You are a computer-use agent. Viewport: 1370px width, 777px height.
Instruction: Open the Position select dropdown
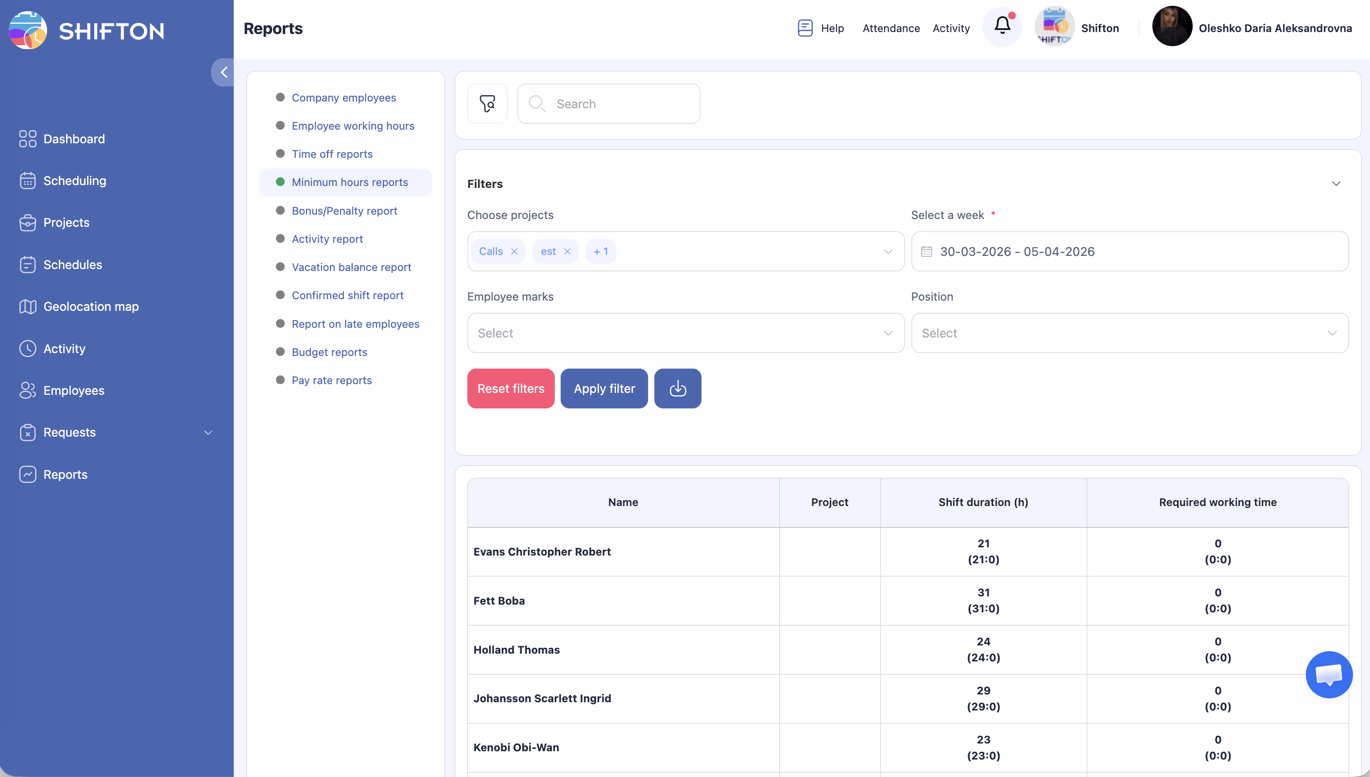[x=1130, y=333]
